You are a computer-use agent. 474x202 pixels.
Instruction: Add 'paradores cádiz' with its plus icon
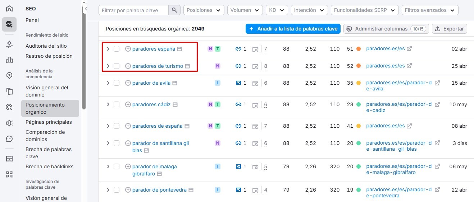pos(128,104)
